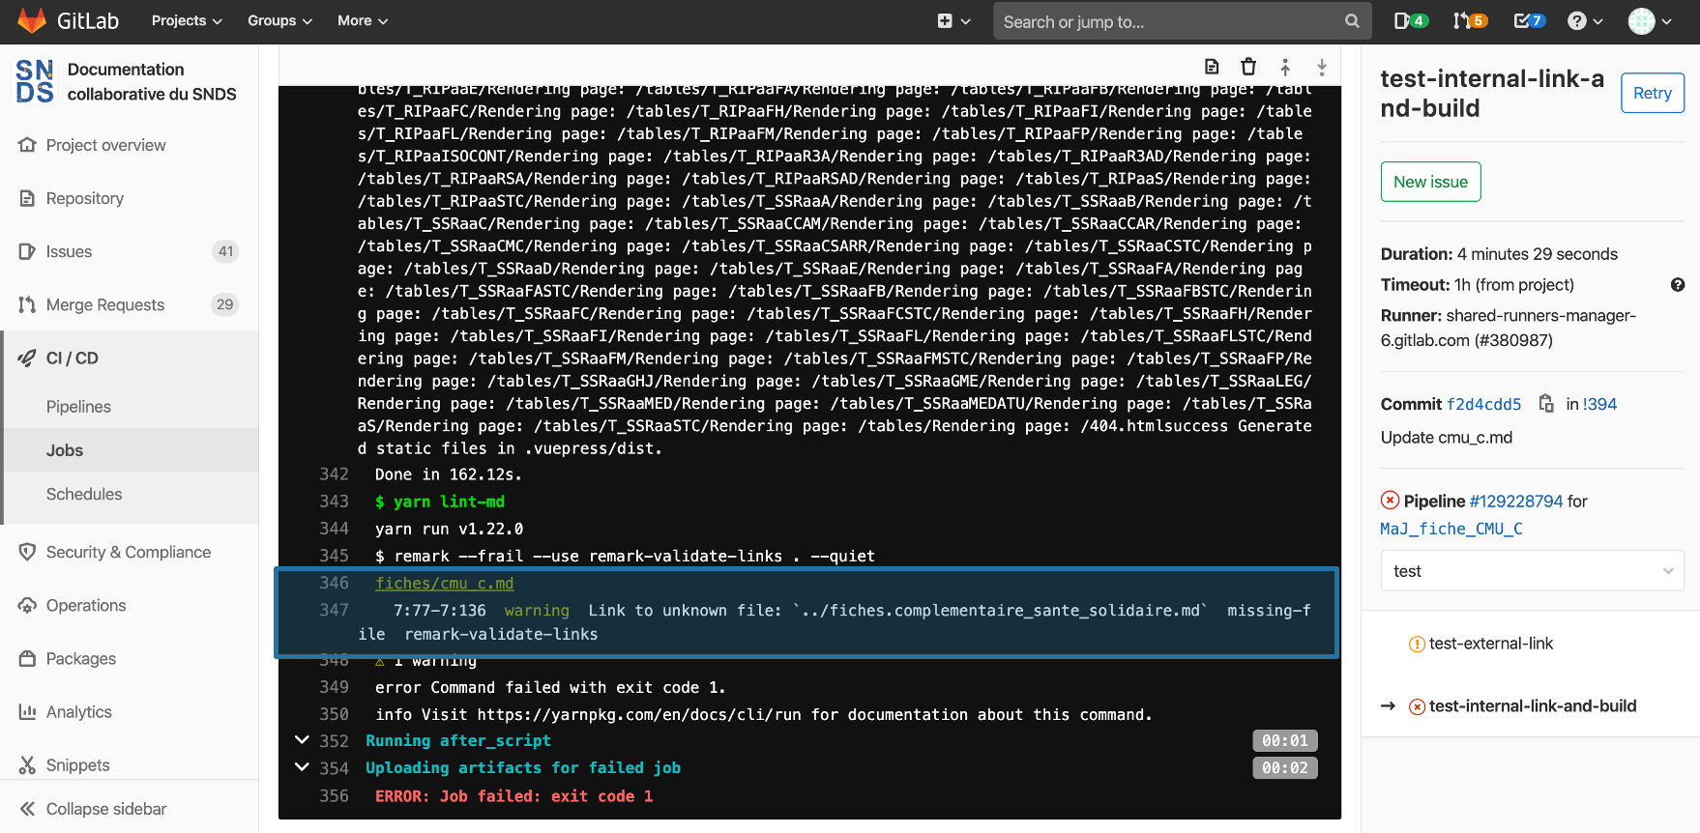
Task: Copy commit SHA to clipboard
Action: tap(1546, 403)
